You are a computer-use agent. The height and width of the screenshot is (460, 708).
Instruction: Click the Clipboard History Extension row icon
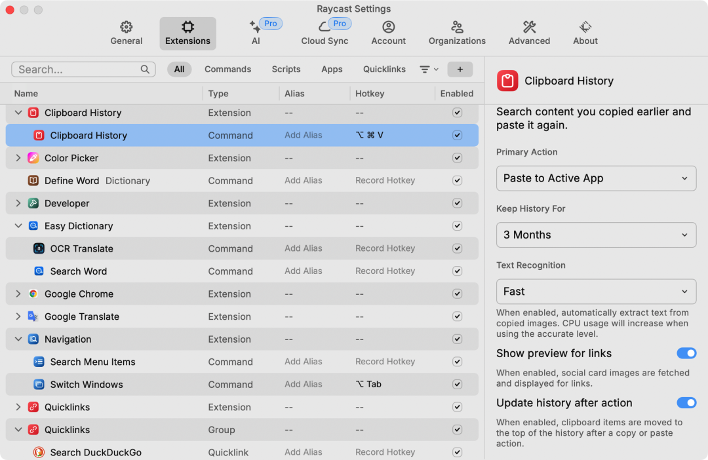tap(33, 113)
